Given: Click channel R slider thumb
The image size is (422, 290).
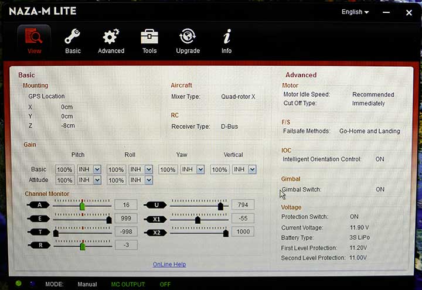Looking at the screenshot, I should pos(83,246).
